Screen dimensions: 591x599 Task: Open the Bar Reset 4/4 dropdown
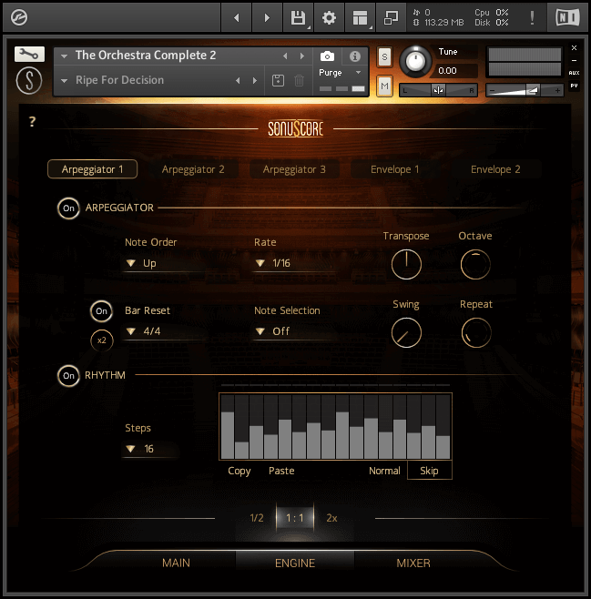coord(164,331)
